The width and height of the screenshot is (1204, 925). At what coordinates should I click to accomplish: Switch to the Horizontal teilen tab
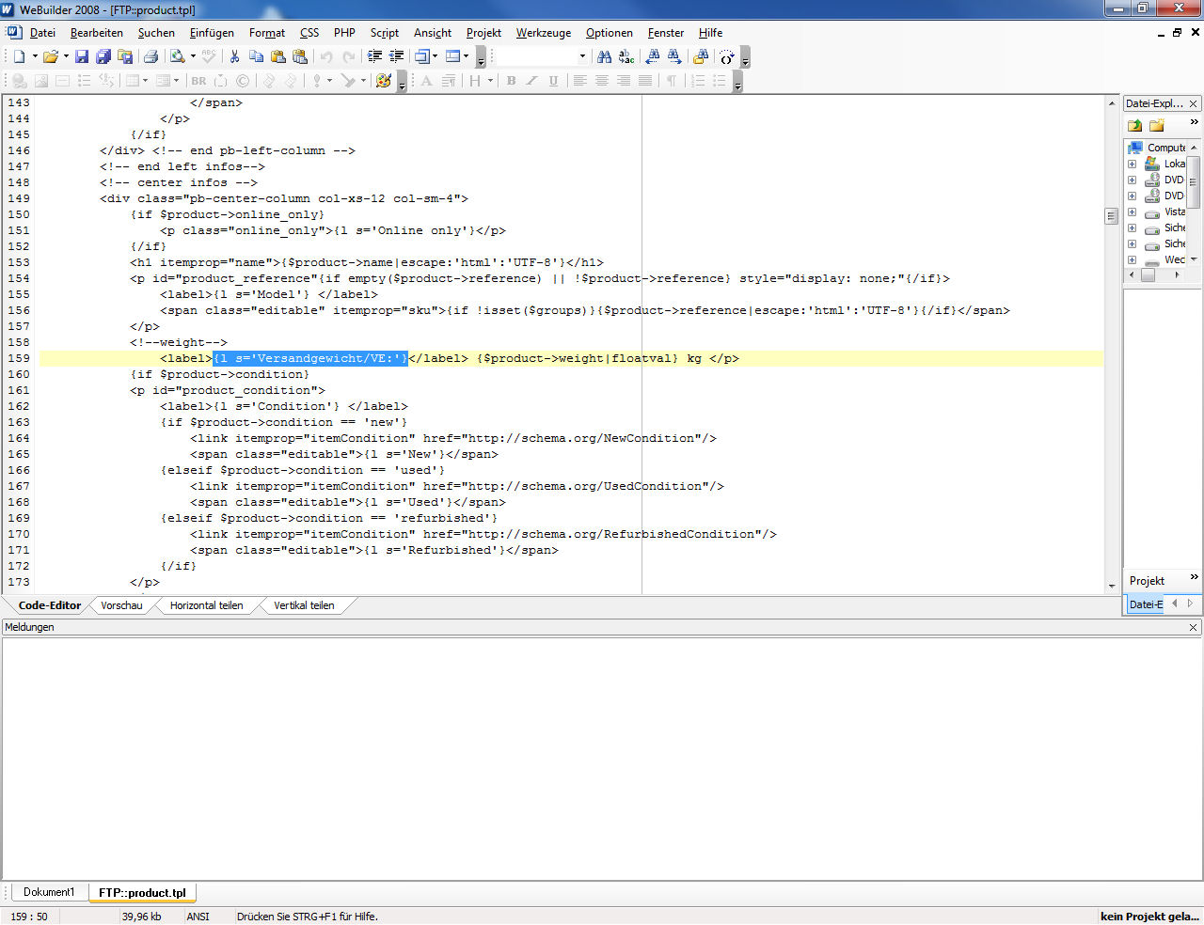[207, 605]
